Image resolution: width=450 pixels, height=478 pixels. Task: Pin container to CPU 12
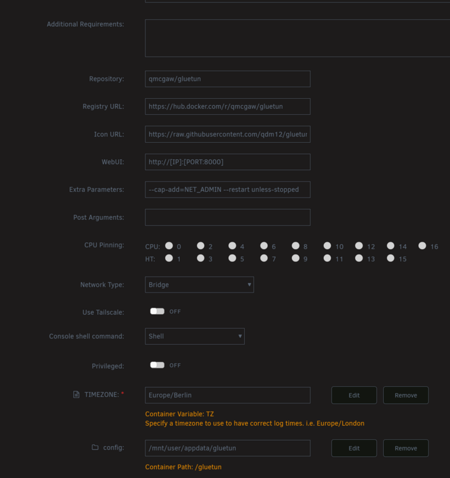coord(359,246)
